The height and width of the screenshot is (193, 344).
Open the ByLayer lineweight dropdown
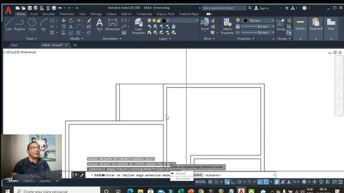tap(258, 26)
